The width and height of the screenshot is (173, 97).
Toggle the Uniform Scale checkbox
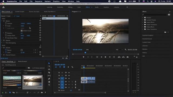click(22, 31)
